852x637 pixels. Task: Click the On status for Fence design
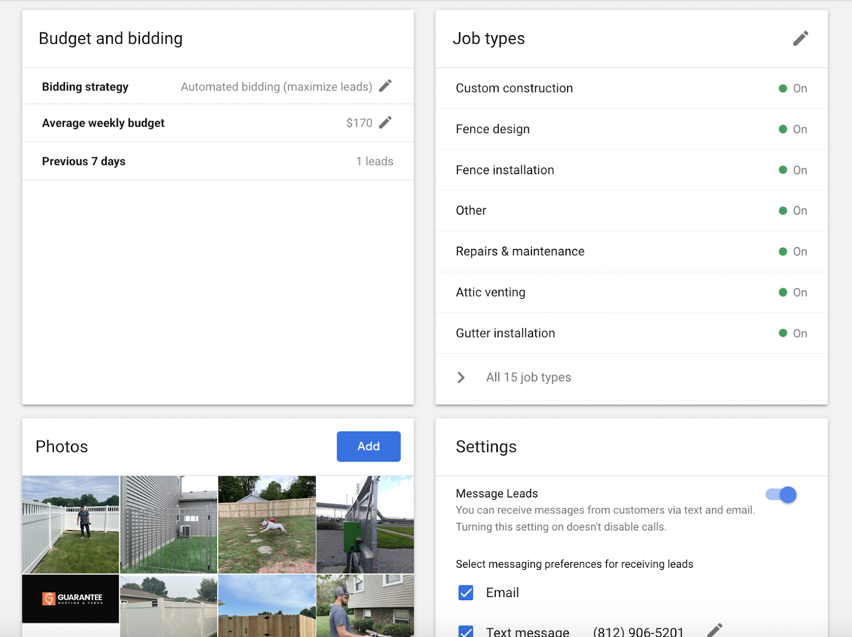click(793, 129)
